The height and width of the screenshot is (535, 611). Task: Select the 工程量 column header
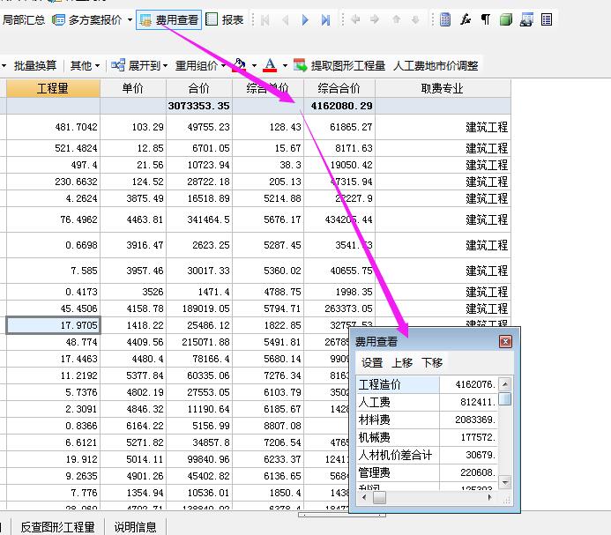53,88
